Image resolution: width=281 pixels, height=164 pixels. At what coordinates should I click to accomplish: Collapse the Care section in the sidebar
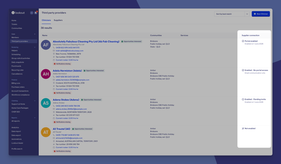(x=35, y=34)
